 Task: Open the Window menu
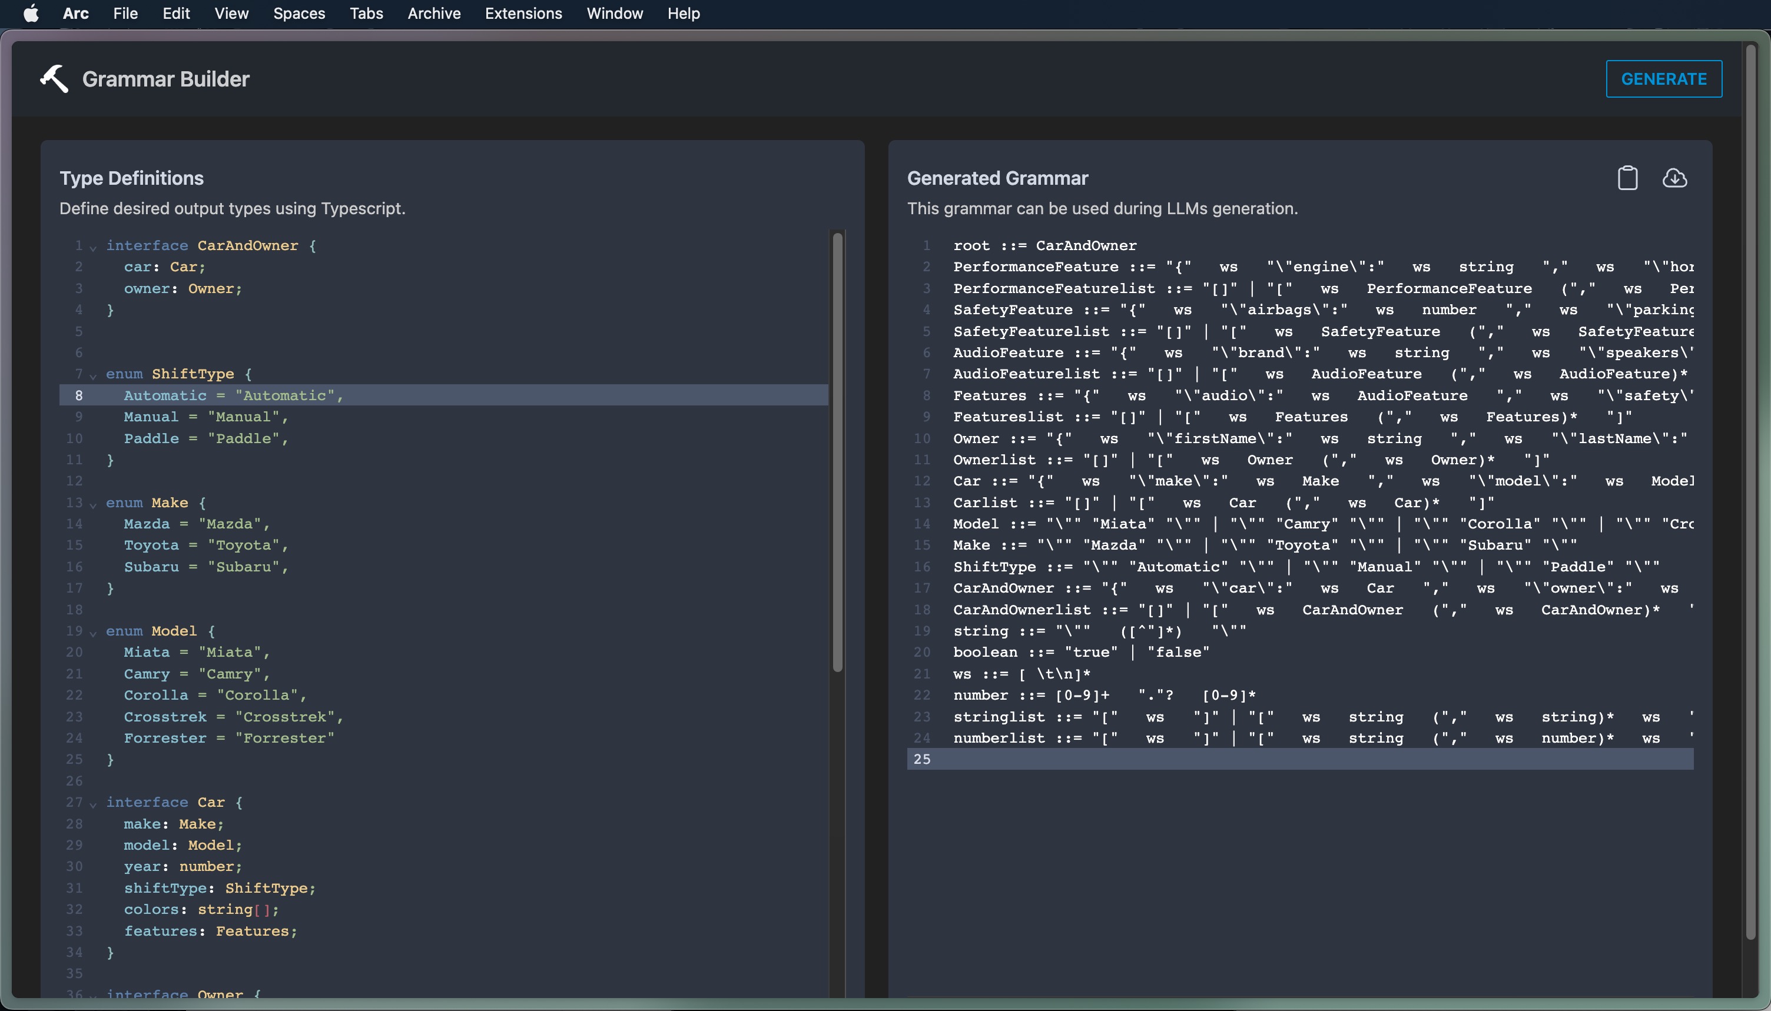615,13
